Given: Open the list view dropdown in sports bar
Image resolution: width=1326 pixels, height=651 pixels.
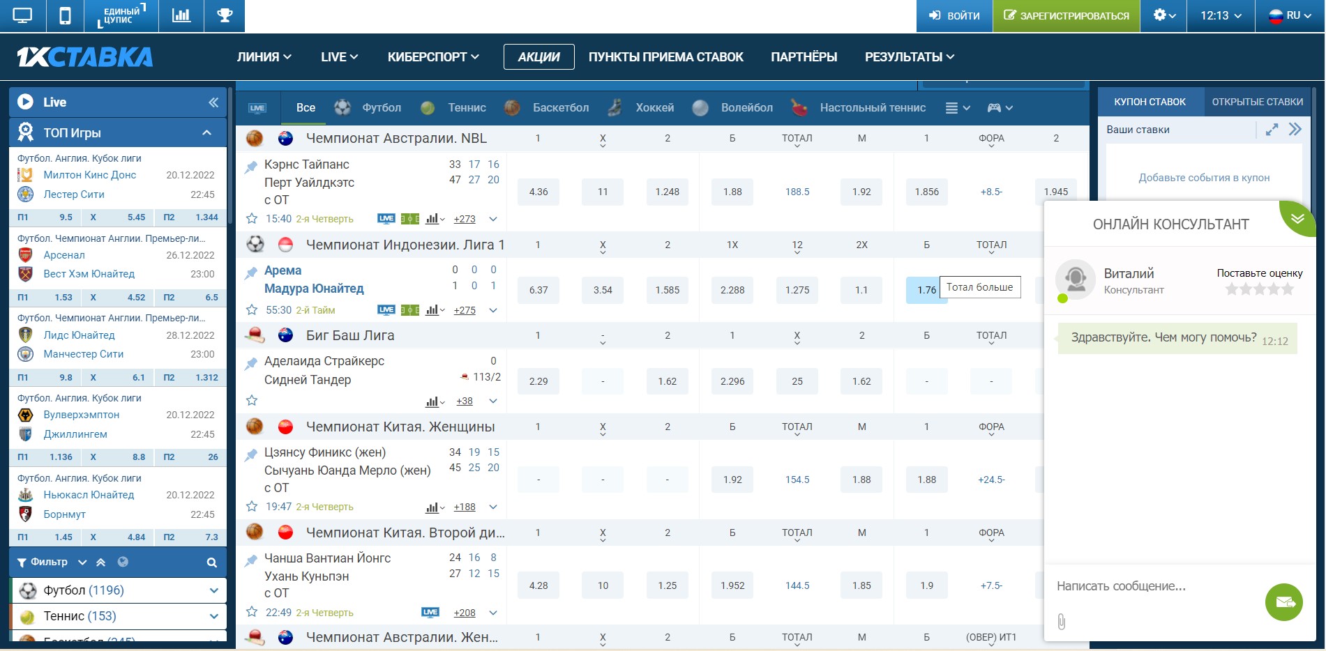Looking at the screenshot, I should click(x=958, y=108).
